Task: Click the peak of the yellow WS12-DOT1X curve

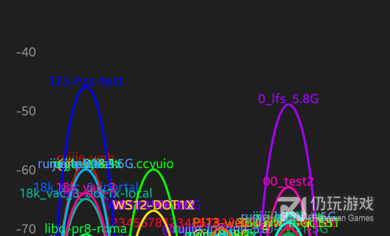Action: point(154,211)
